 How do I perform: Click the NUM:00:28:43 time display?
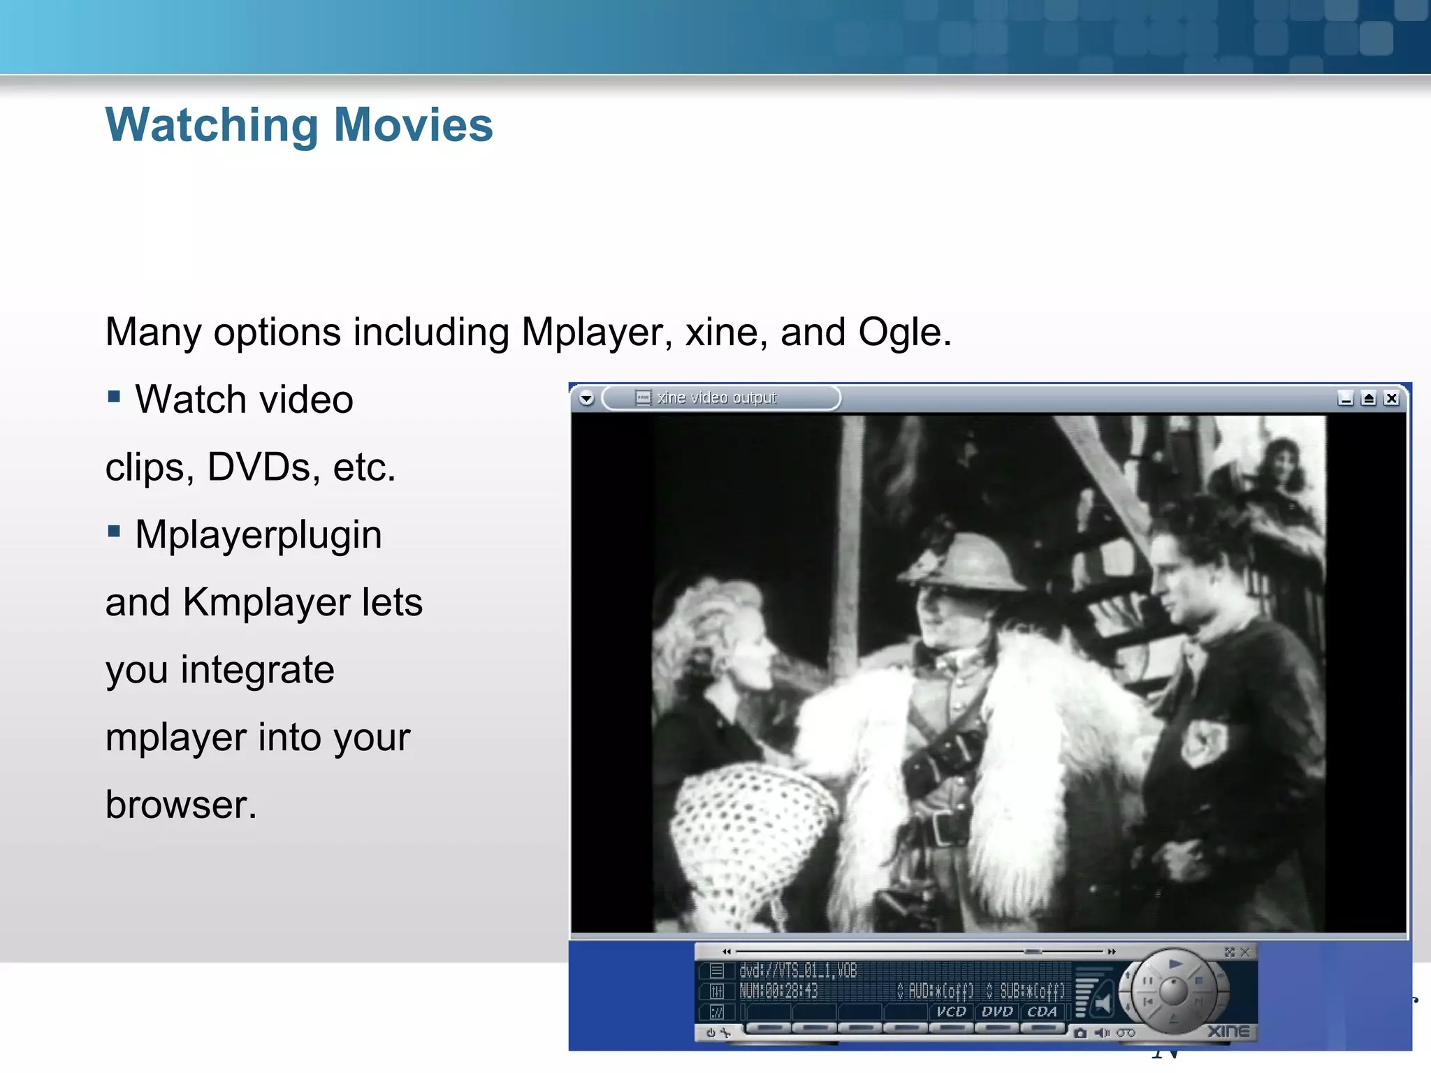(778, 991)
